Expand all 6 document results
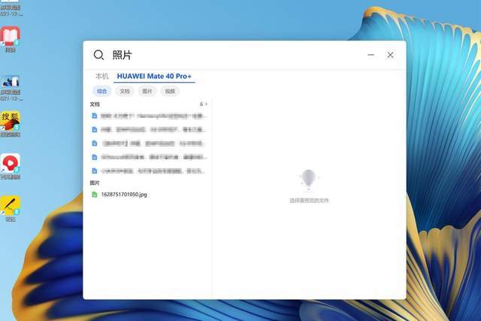The width and height of the screenshot is (481, 321). [x=204, y=104]
